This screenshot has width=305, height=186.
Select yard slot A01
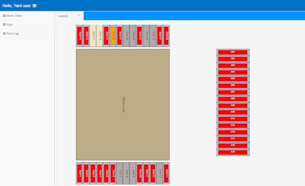pyautogui.click(x=233, y=52)
